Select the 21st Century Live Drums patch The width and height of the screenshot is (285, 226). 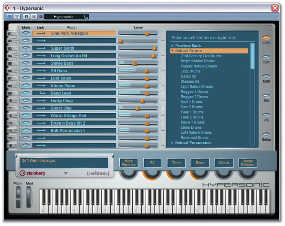point(201,56)
